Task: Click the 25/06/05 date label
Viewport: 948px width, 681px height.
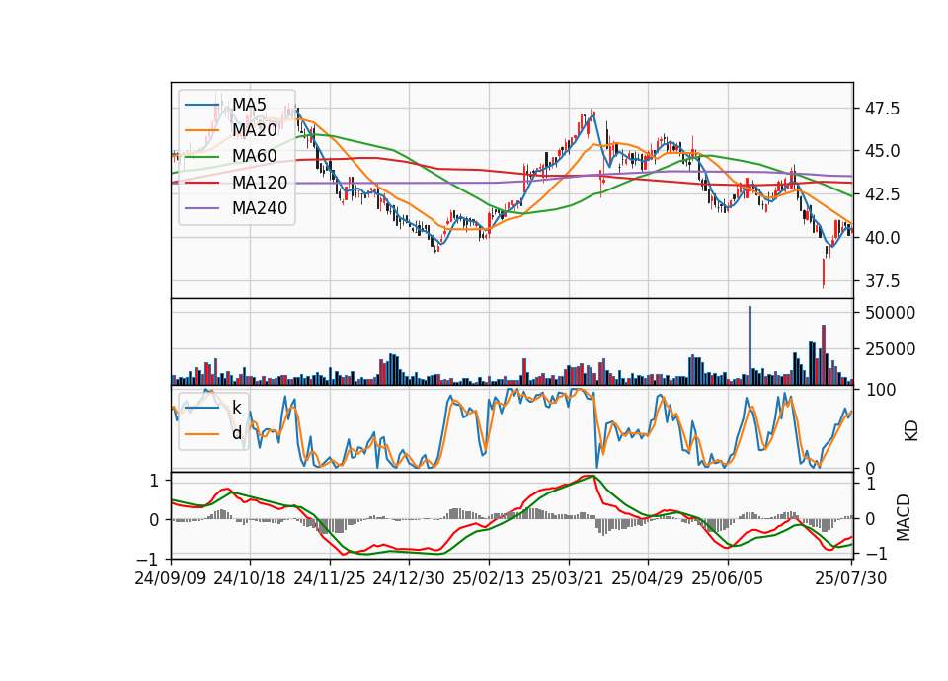Action: tap(728, 578)
